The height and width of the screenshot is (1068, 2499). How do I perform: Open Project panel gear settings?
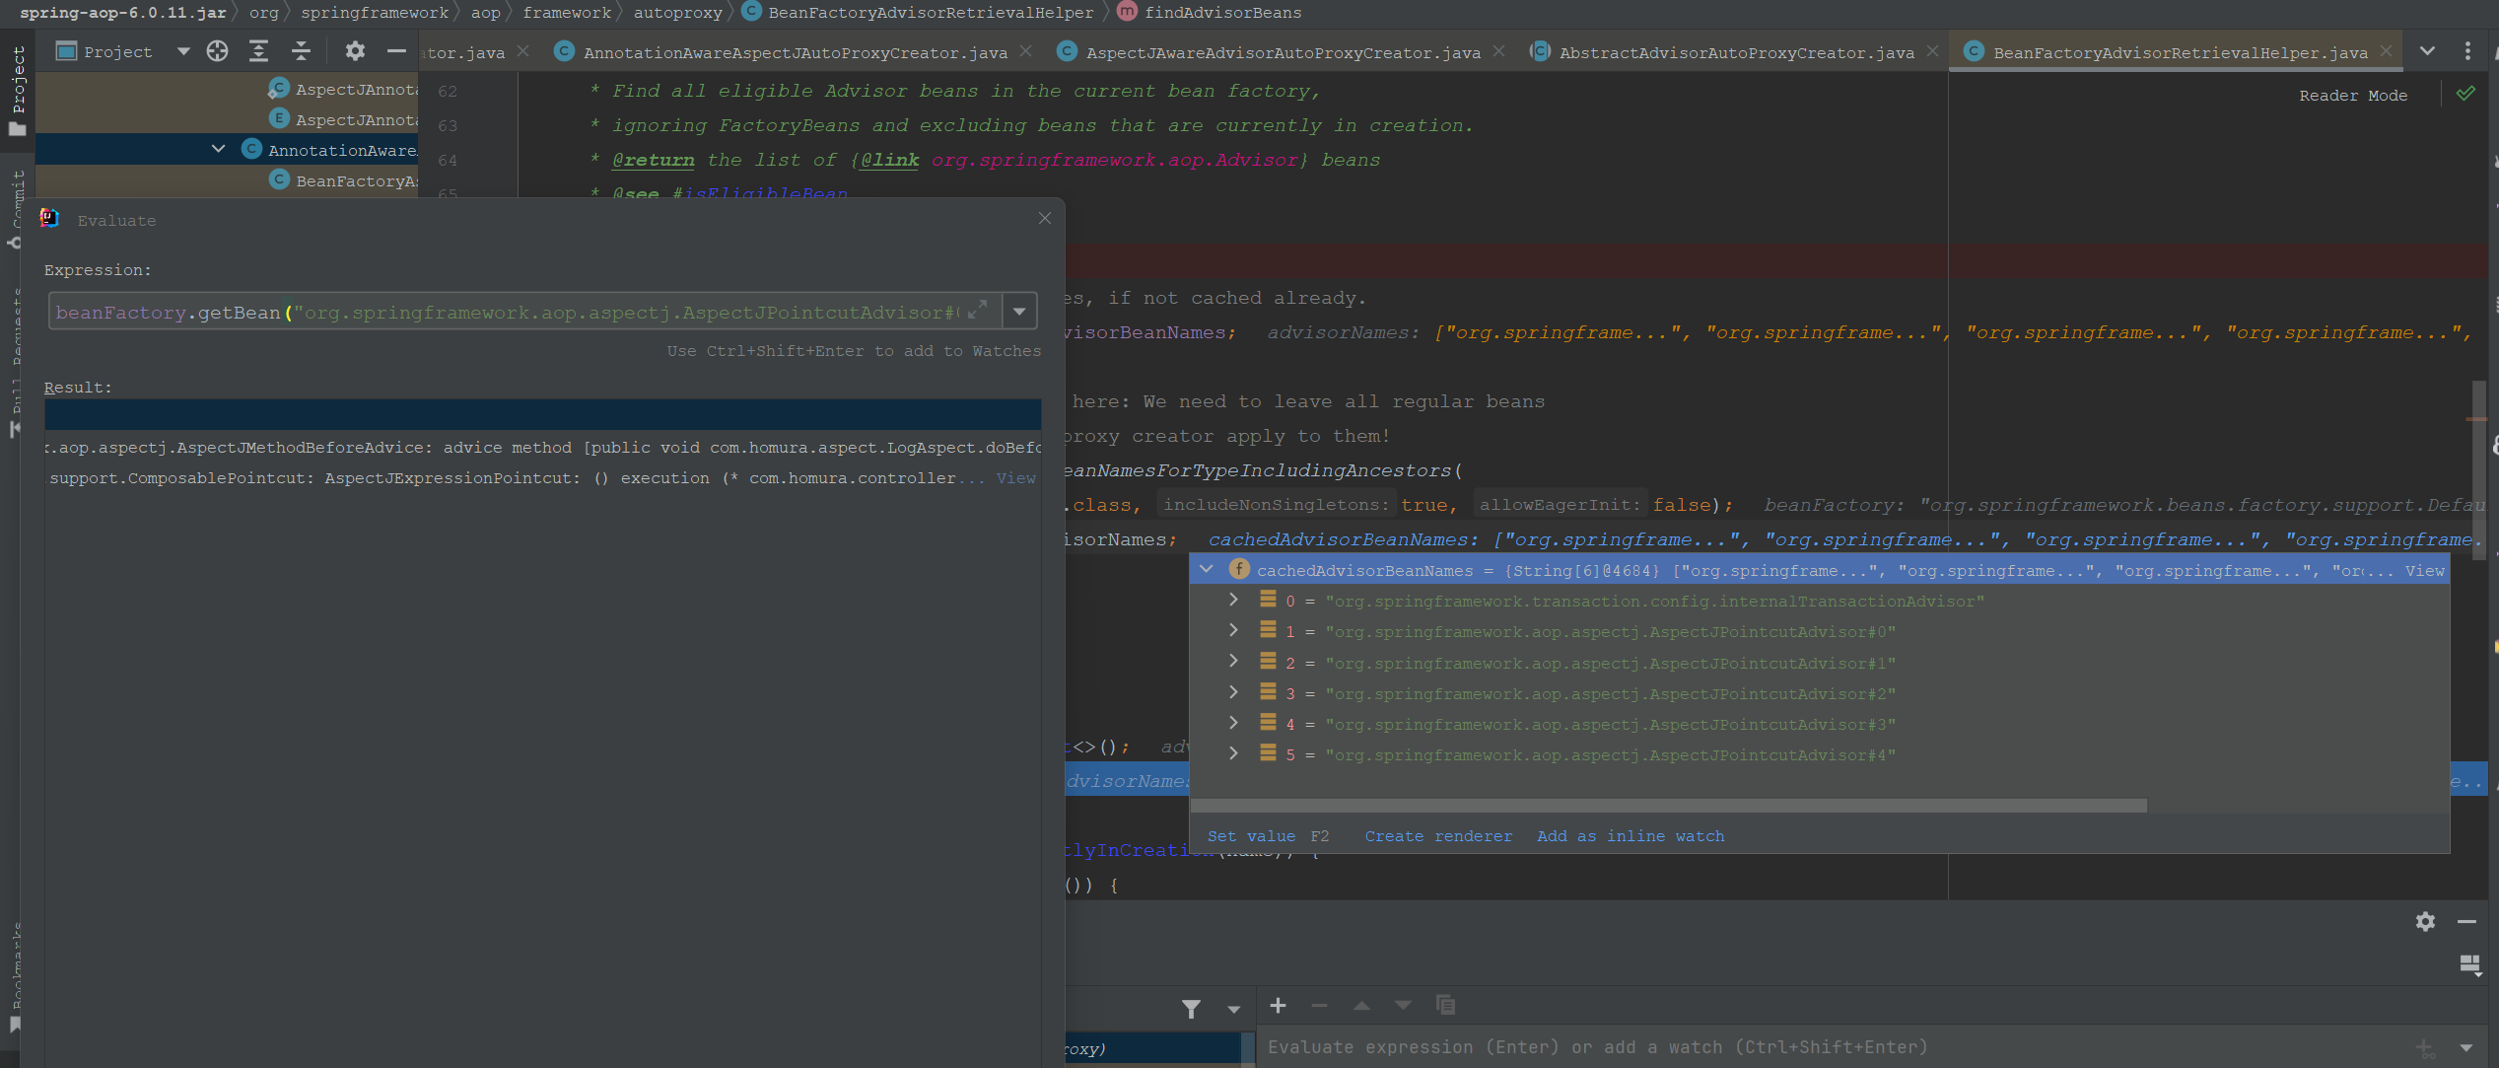[x=355, y=51]
